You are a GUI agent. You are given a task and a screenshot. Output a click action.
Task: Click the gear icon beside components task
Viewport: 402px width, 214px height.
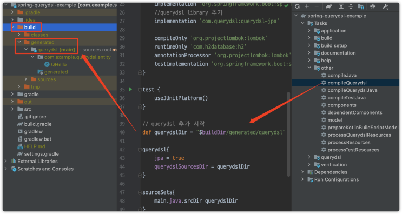click(x=324, y=105)
